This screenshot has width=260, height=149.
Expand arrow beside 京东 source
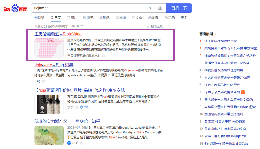coord(77,107)
